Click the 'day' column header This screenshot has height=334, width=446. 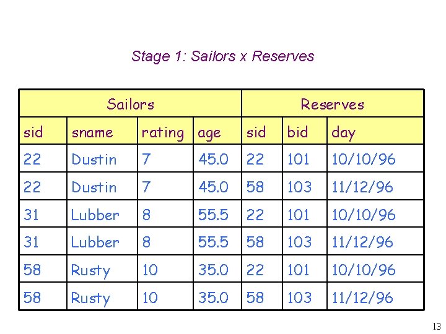coord(344,132)
